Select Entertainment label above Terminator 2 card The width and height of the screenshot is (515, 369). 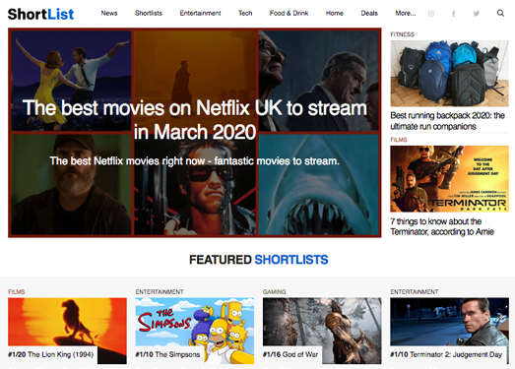pyautogui.click(x=415, y=292)
